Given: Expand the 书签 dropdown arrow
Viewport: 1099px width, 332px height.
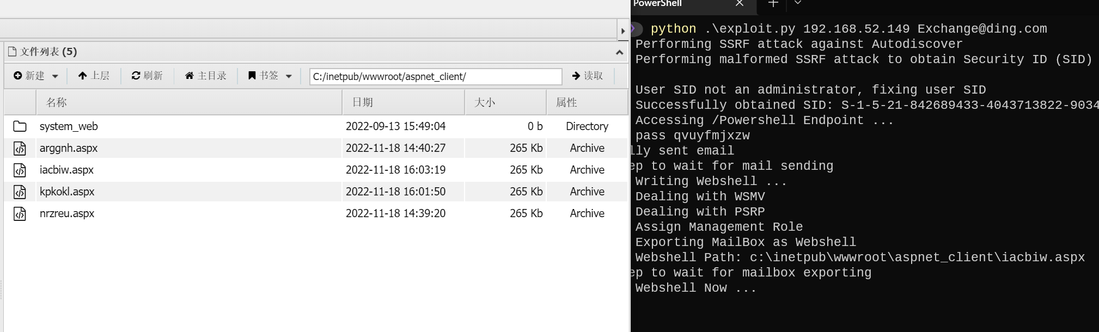Looking at the screenshot, I should coord(289,76).
